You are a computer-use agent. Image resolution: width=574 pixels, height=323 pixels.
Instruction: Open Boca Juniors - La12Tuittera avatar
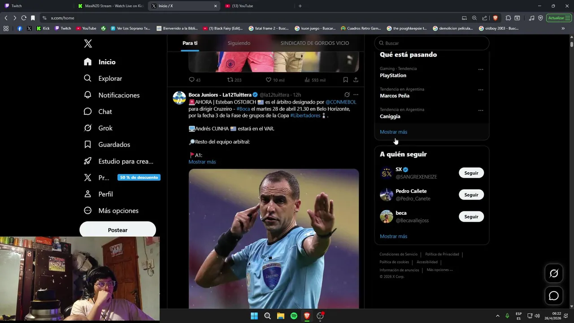(x=179, y=98)
